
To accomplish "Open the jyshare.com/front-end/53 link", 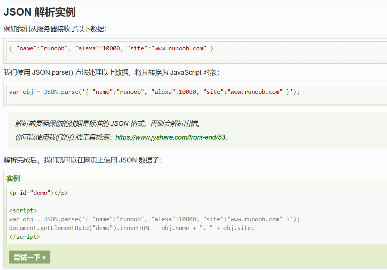I will pos(170,137).
